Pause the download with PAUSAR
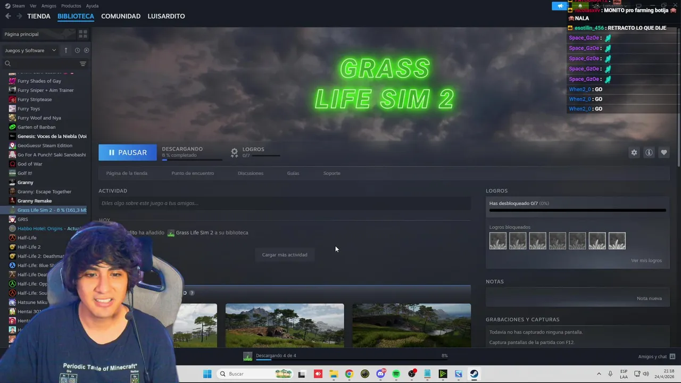This screenshot has height=383, width=681. 128,153
